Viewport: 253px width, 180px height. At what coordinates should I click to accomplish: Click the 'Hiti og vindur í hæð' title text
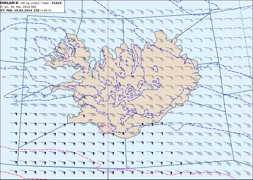[x=34, y=3]
